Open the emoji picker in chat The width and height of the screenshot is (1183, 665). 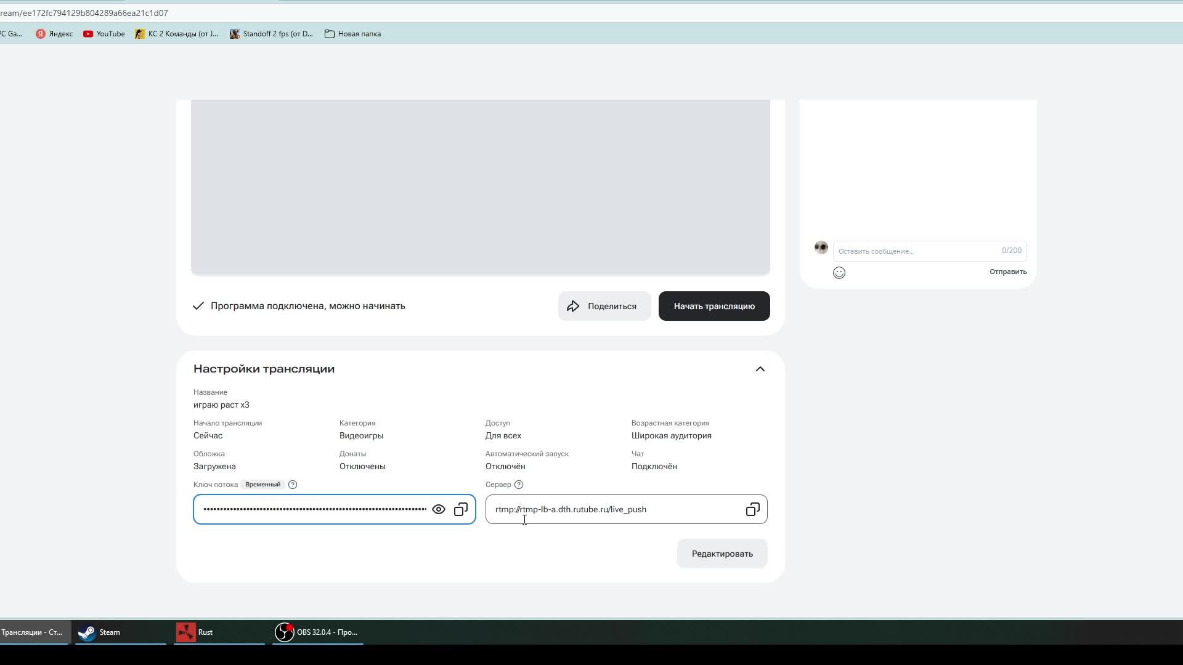click(x=839, y=273)
